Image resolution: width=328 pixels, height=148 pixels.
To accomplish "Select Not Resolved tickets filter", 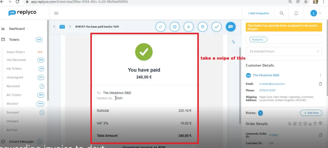I will [16, 60].
